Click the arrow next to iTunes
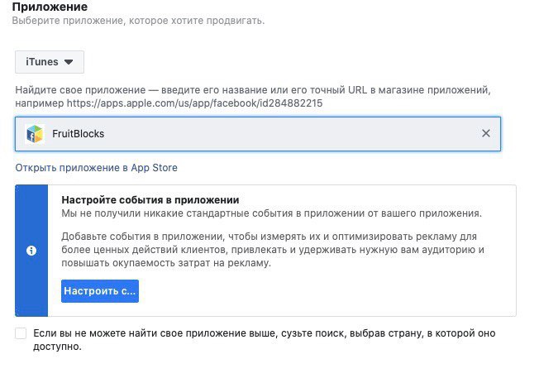Viewport: 539px width, 378px height. (69, 62)
